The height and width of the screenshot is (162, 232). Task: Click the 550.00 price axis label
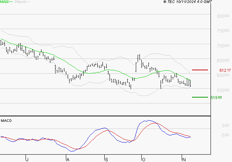tap(223, 90)
